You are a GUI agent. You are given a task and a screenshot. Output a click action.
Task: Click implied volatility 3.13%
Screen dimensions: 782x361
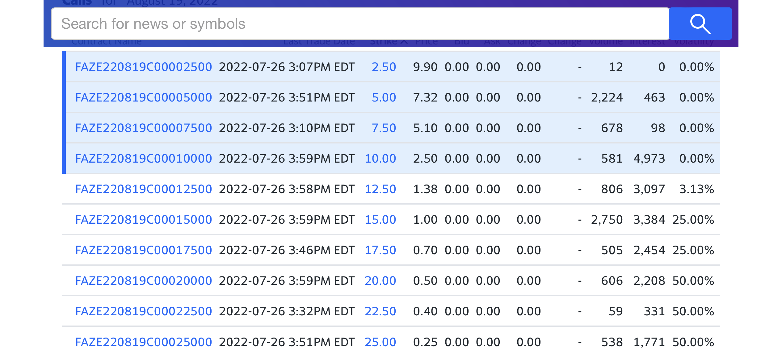click(x=697, y=189)
